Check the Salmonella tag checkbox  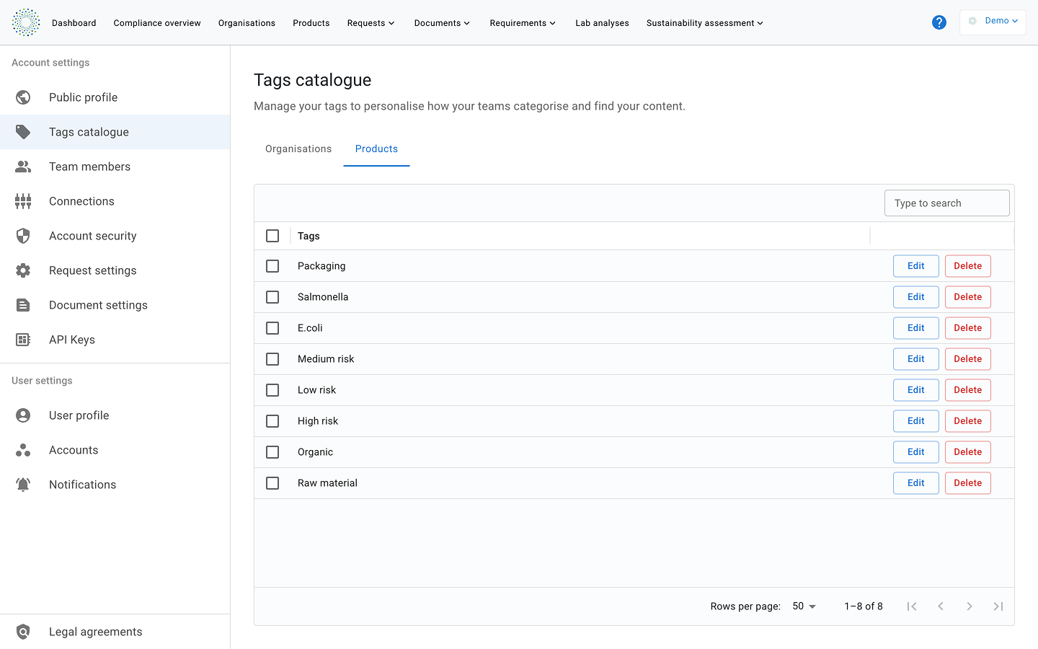[x=272, y=297]
